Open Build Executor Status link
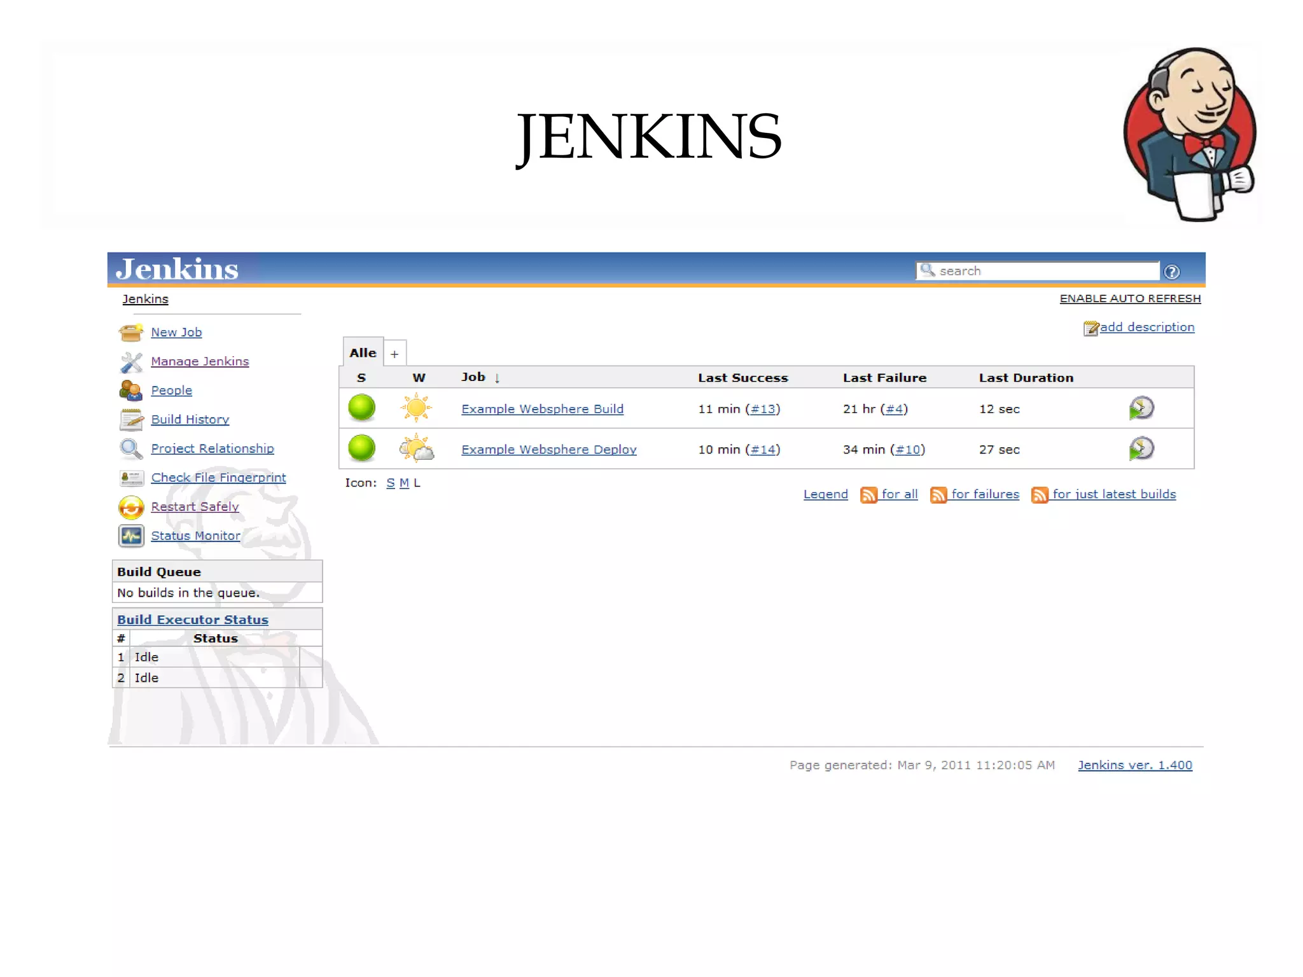1303x977 pixels. 193,620
